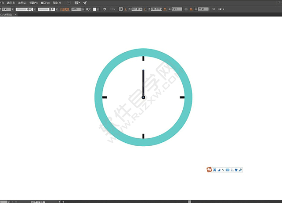The height and width of the screenshot is (203, 282).
Task: Click the Sogou moon icon
Action: pyautogui.click(x=219, y=170)
